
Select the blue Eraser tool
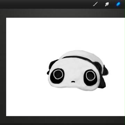[118, 4]
